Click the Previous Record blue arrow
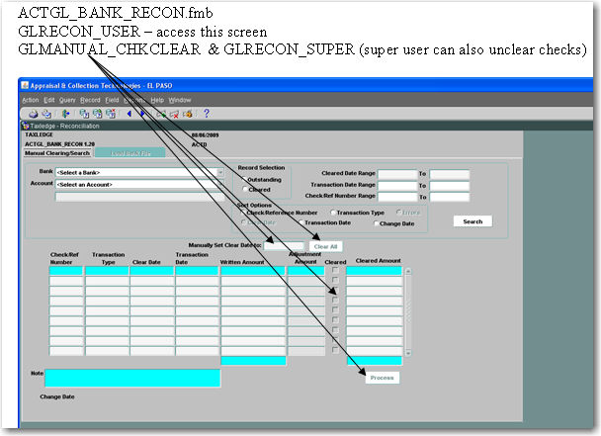601x436 pixels. pos(129,114)
